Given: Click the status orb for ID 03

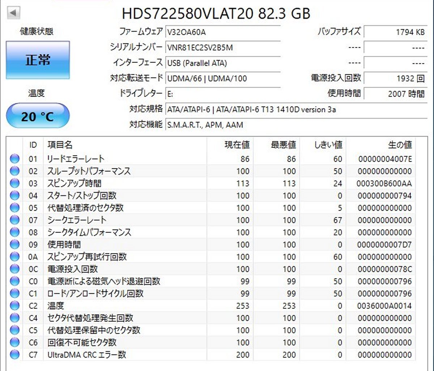Looking at the screenshot, I should [14, 183].
